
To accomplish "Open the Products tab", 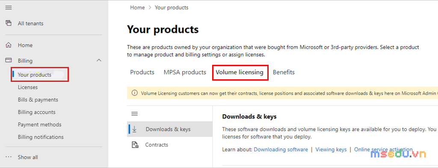I will point(142,72).
